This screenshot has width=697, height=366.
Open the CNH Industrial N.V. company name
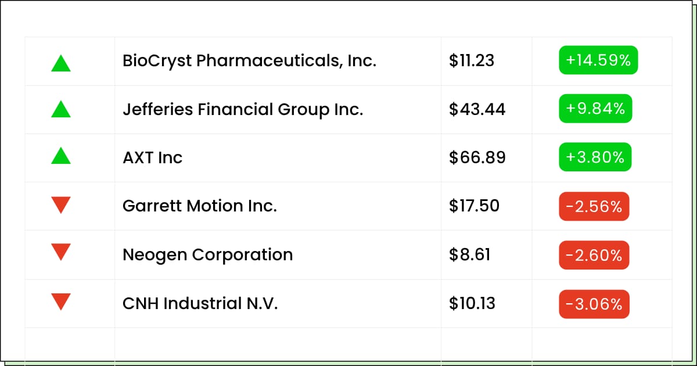[200, 303]
